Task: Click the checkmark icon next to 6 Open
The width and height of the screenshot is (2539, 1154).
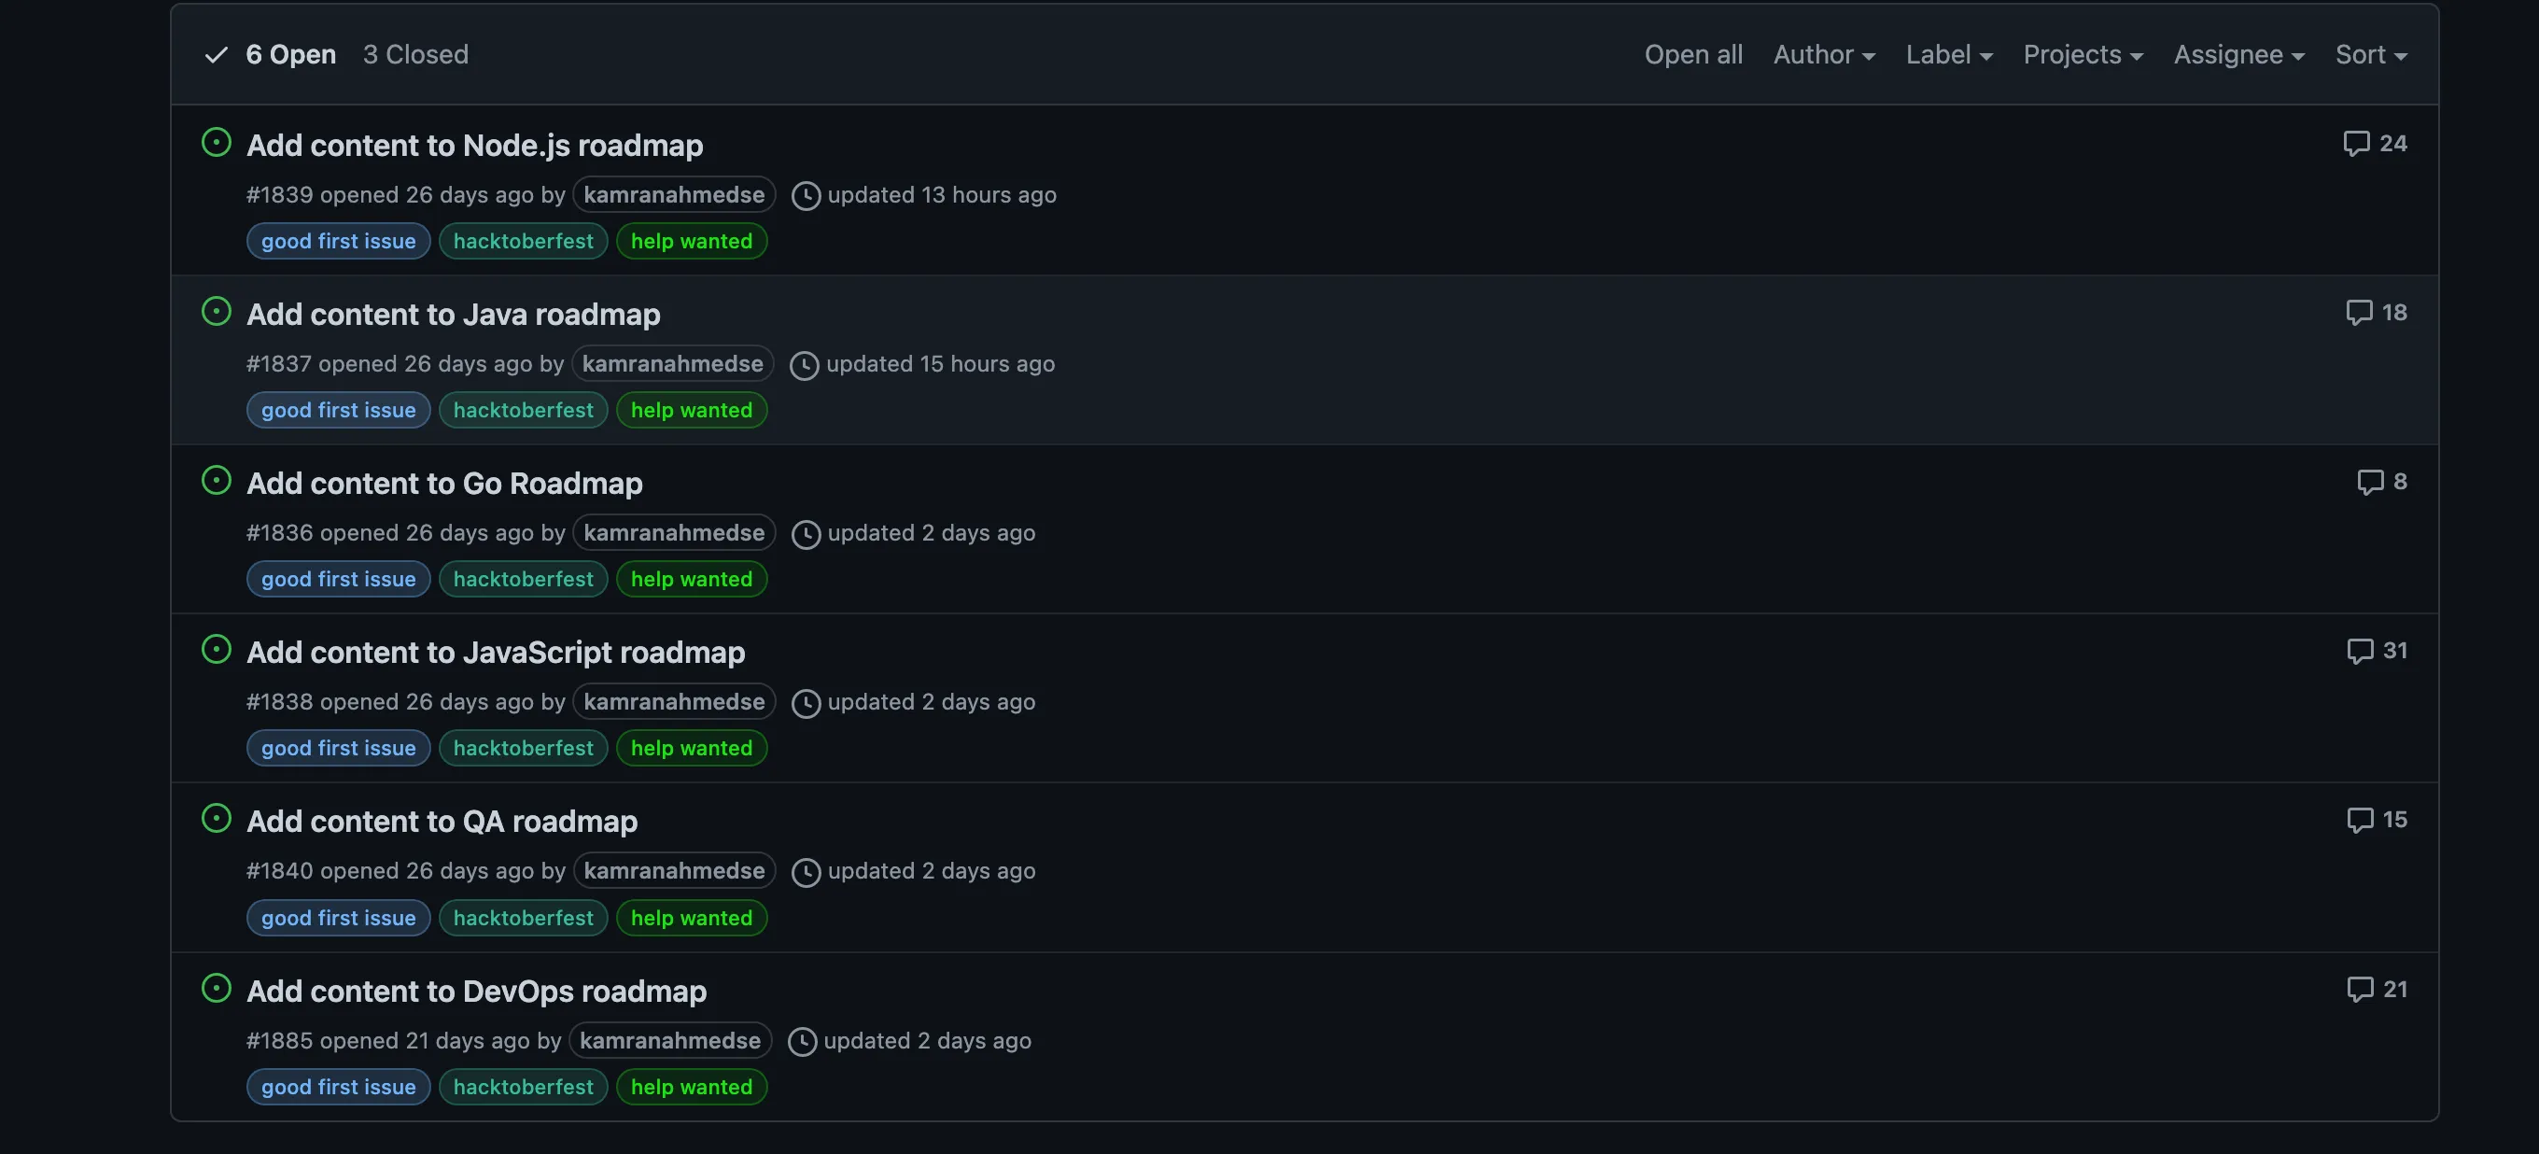Action: click(x=216, y=54)
